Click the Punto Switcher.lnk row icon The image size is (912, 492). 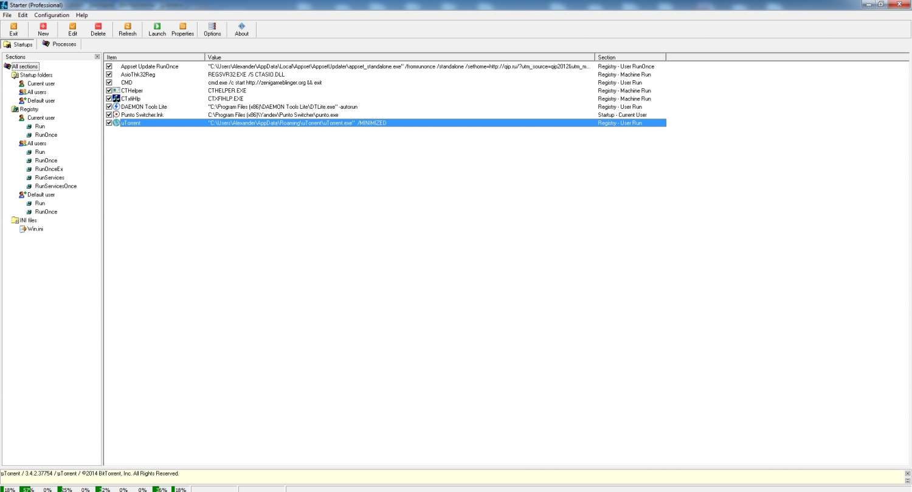(x=117, y=114)
